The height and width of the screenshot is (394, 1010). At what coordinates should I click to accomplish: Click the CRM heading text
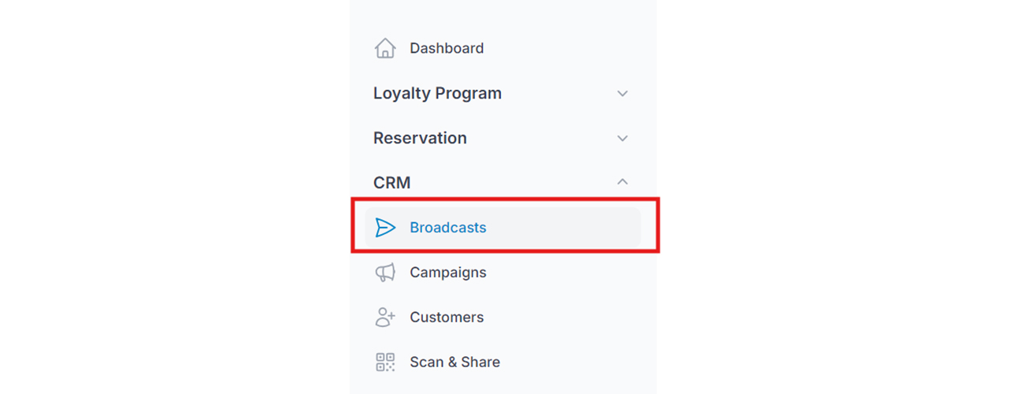click(x=392, y=183)
